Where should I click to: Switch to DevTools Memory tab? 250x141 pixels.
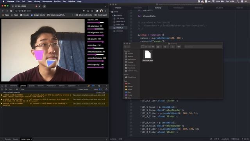point(62,86)
